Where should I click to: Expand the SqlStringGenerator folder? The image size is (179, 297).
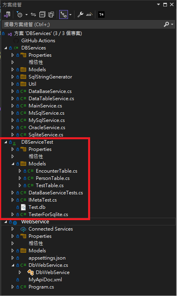13,77
